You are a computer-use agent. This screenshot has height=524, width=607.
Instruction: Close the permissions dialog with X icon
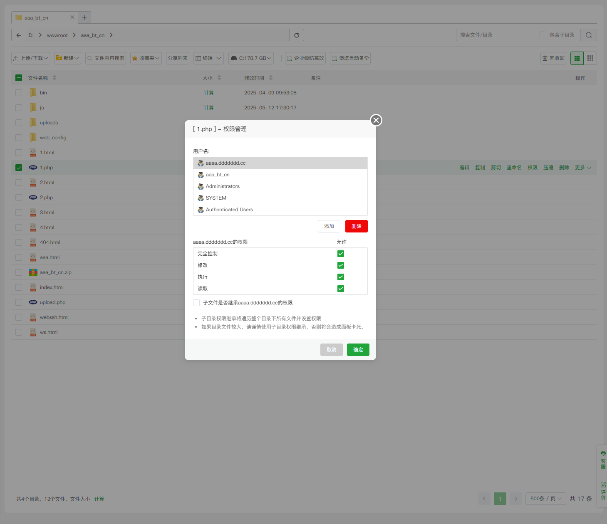pyautogui.click(x=376, y=120)
